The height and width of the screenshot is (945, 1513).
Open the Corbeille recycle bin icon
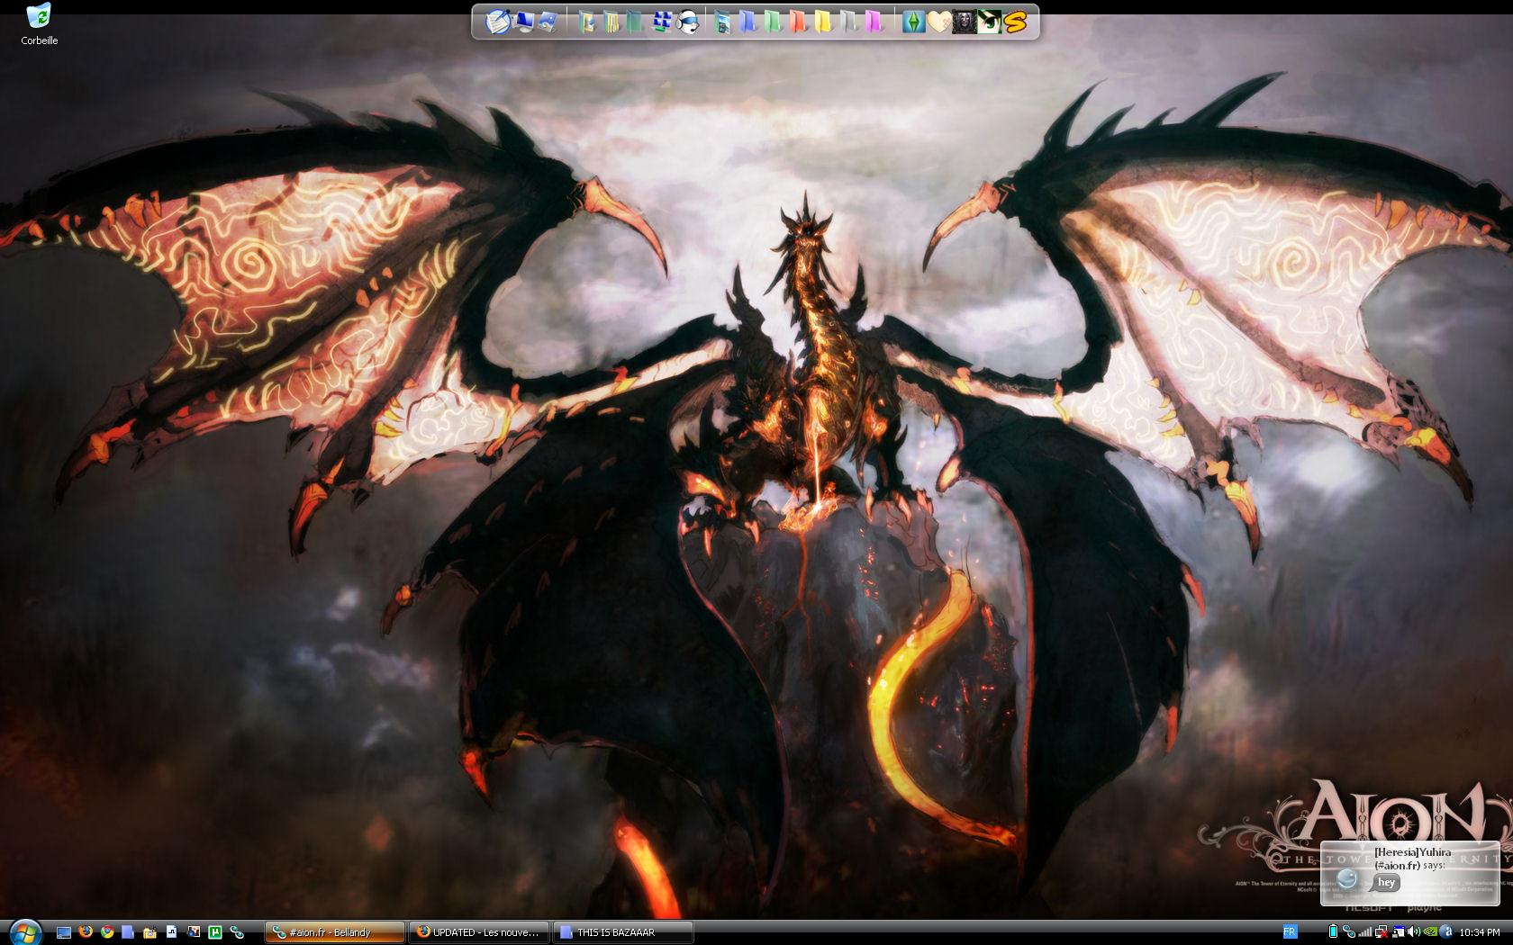(39, 23)
